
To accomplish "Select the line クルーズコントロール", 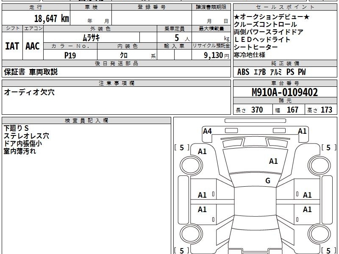I will click(x=265, y=25).
